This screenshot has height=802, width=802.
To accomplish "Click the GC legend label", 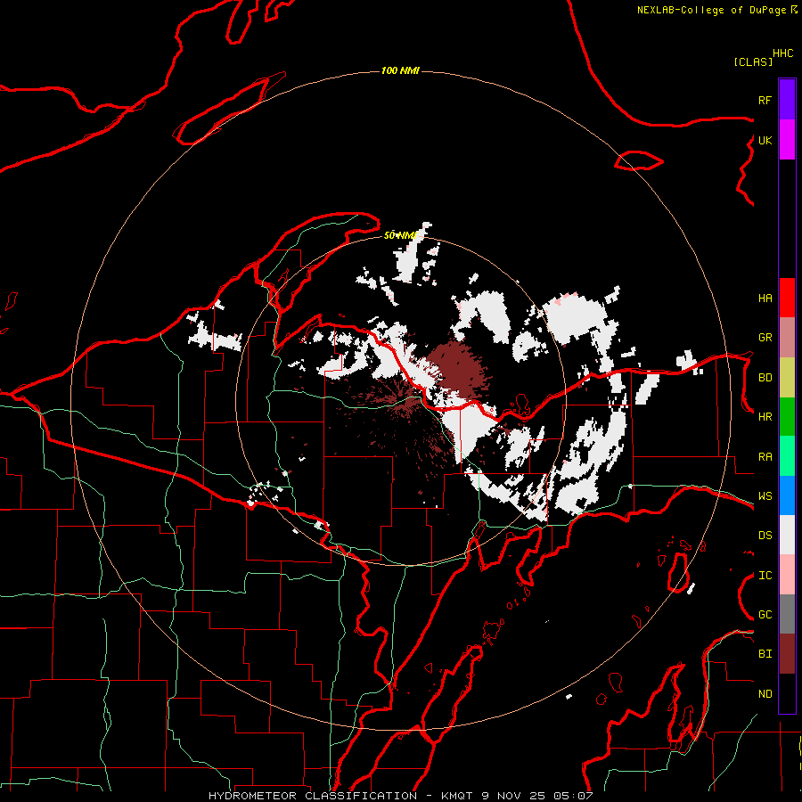I will pyautogui.click(x=765, y=615).
